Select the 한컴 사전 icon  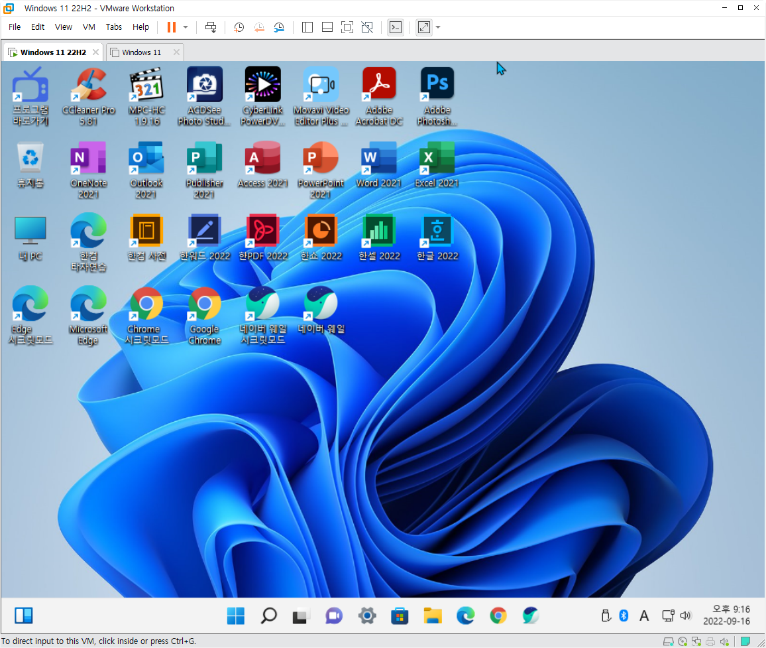click(146, 237)
